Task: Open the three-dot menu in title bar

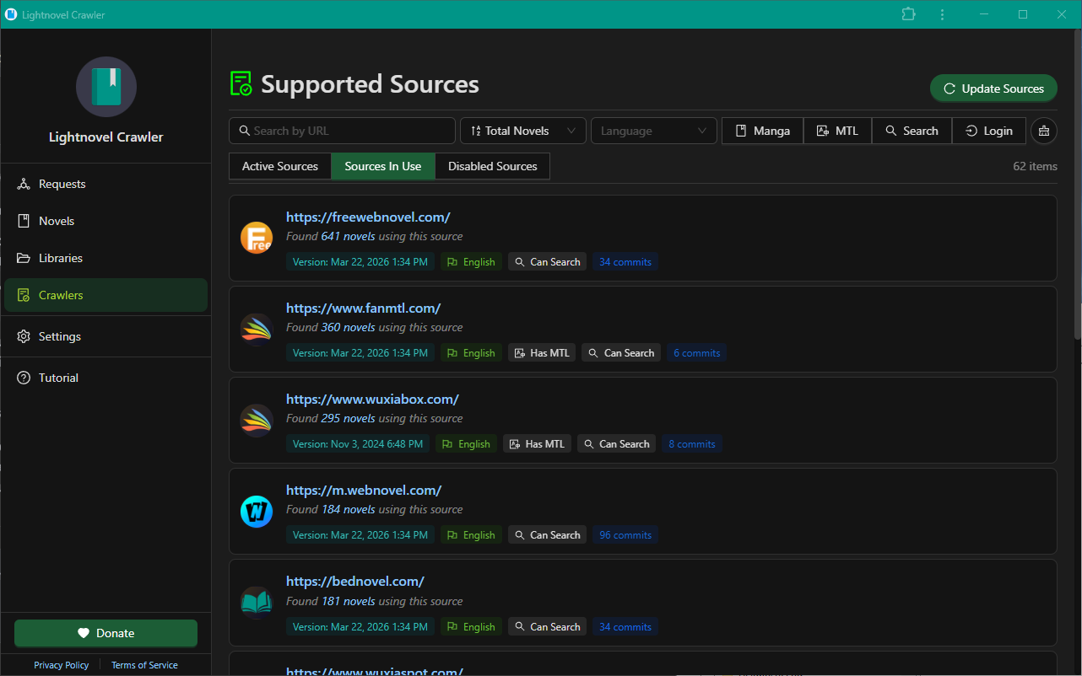Action: coord(941,14)
